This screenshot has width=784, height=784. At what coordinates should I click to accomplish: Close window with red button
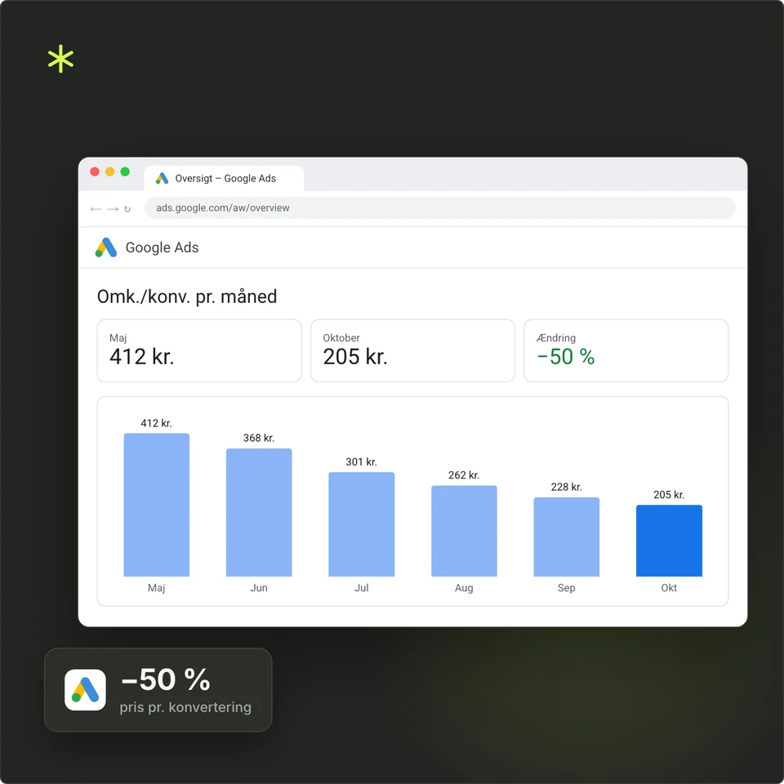pos(95,171)
